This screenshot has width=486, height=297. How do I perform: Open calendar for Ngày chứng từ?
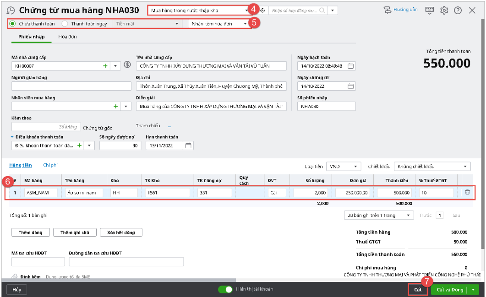350,86
